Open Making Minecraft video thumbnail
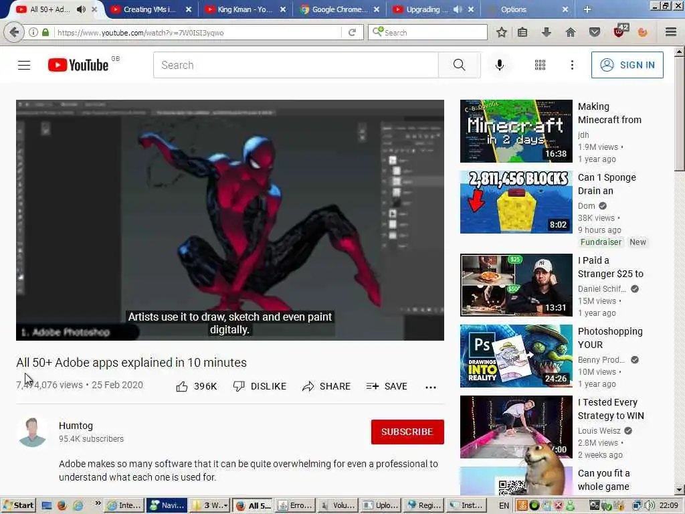The height and width of the screenshot is (514, 685). (x=516, y=131)
